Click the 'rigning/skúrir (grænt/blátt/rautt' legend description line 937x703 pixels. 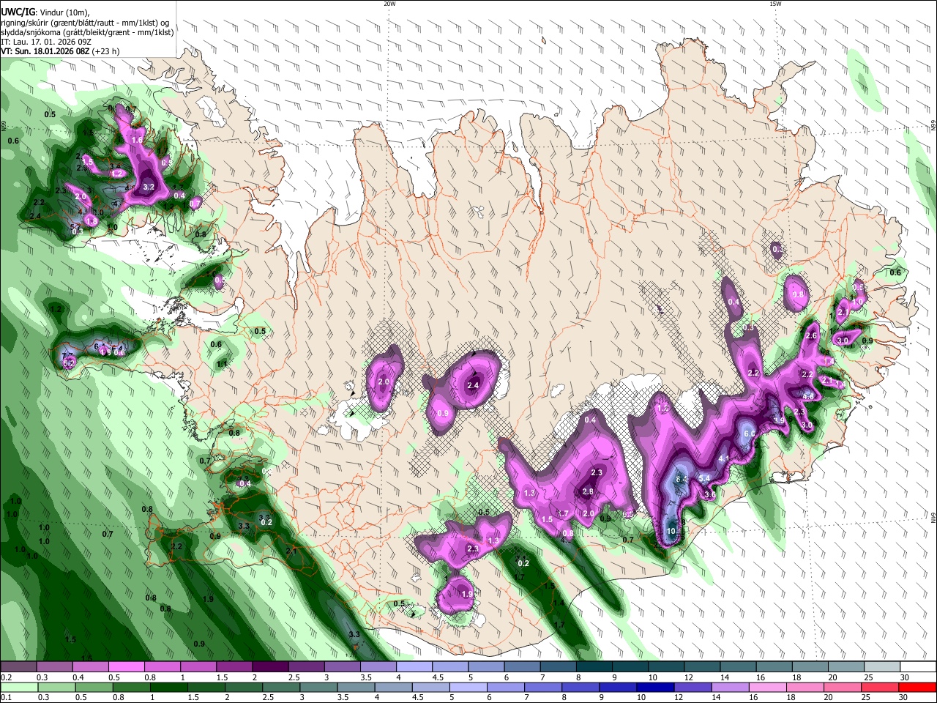point(86,23)
